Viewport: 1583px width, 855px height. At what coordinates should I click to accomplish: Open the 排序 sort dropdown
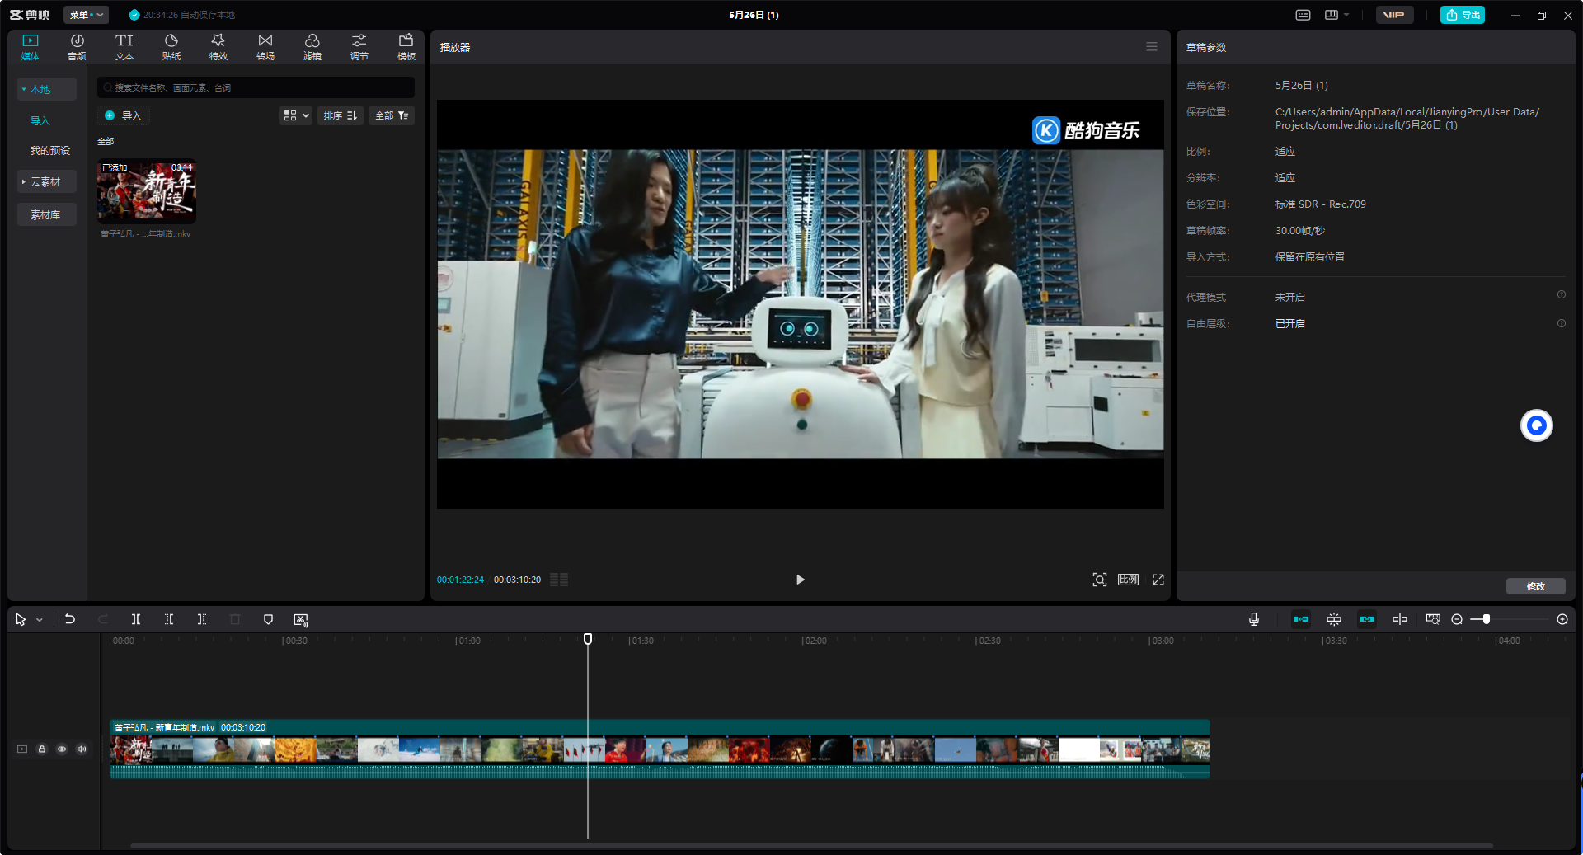click(341, 115)
